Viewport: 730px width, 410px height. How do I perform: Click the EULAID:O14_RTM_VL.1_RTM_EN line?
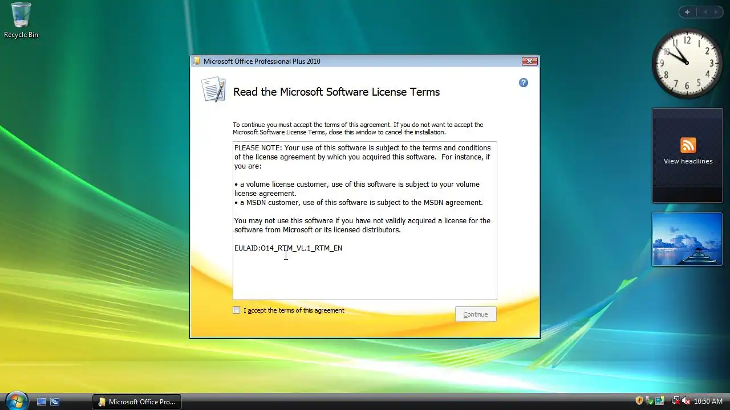tap(288, 248)
